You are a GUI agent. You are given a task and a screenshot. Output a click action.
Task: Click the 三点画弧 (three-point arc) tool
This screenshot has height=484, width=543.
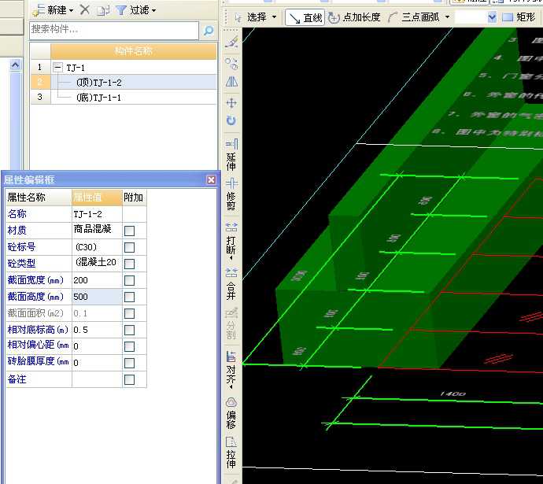point(413,17)
